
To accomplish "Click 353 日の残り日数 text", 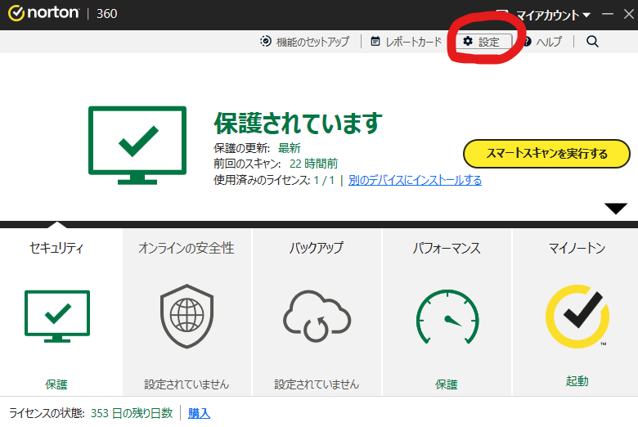I will [132, 413].
